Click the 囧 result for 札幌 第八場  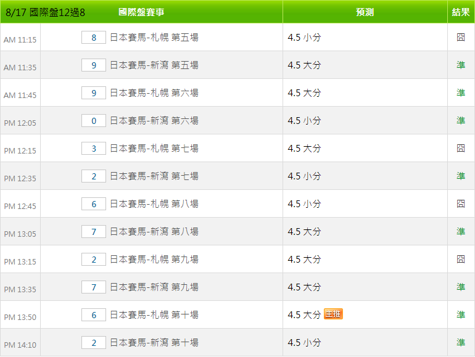click(x=461, y=204)
